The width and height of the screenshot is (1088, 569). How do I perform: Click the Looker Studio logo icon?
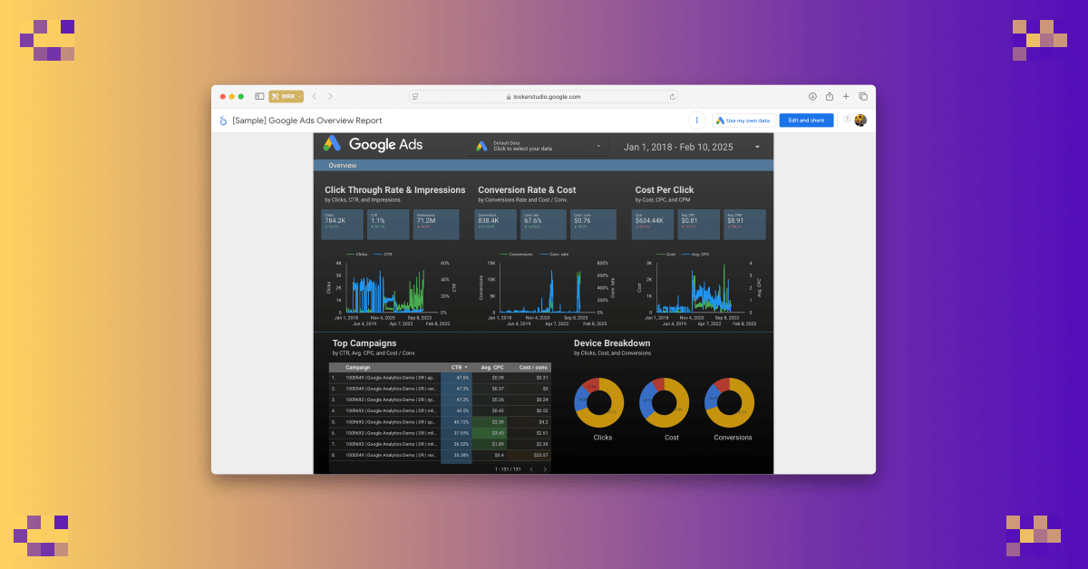point(223,121)
